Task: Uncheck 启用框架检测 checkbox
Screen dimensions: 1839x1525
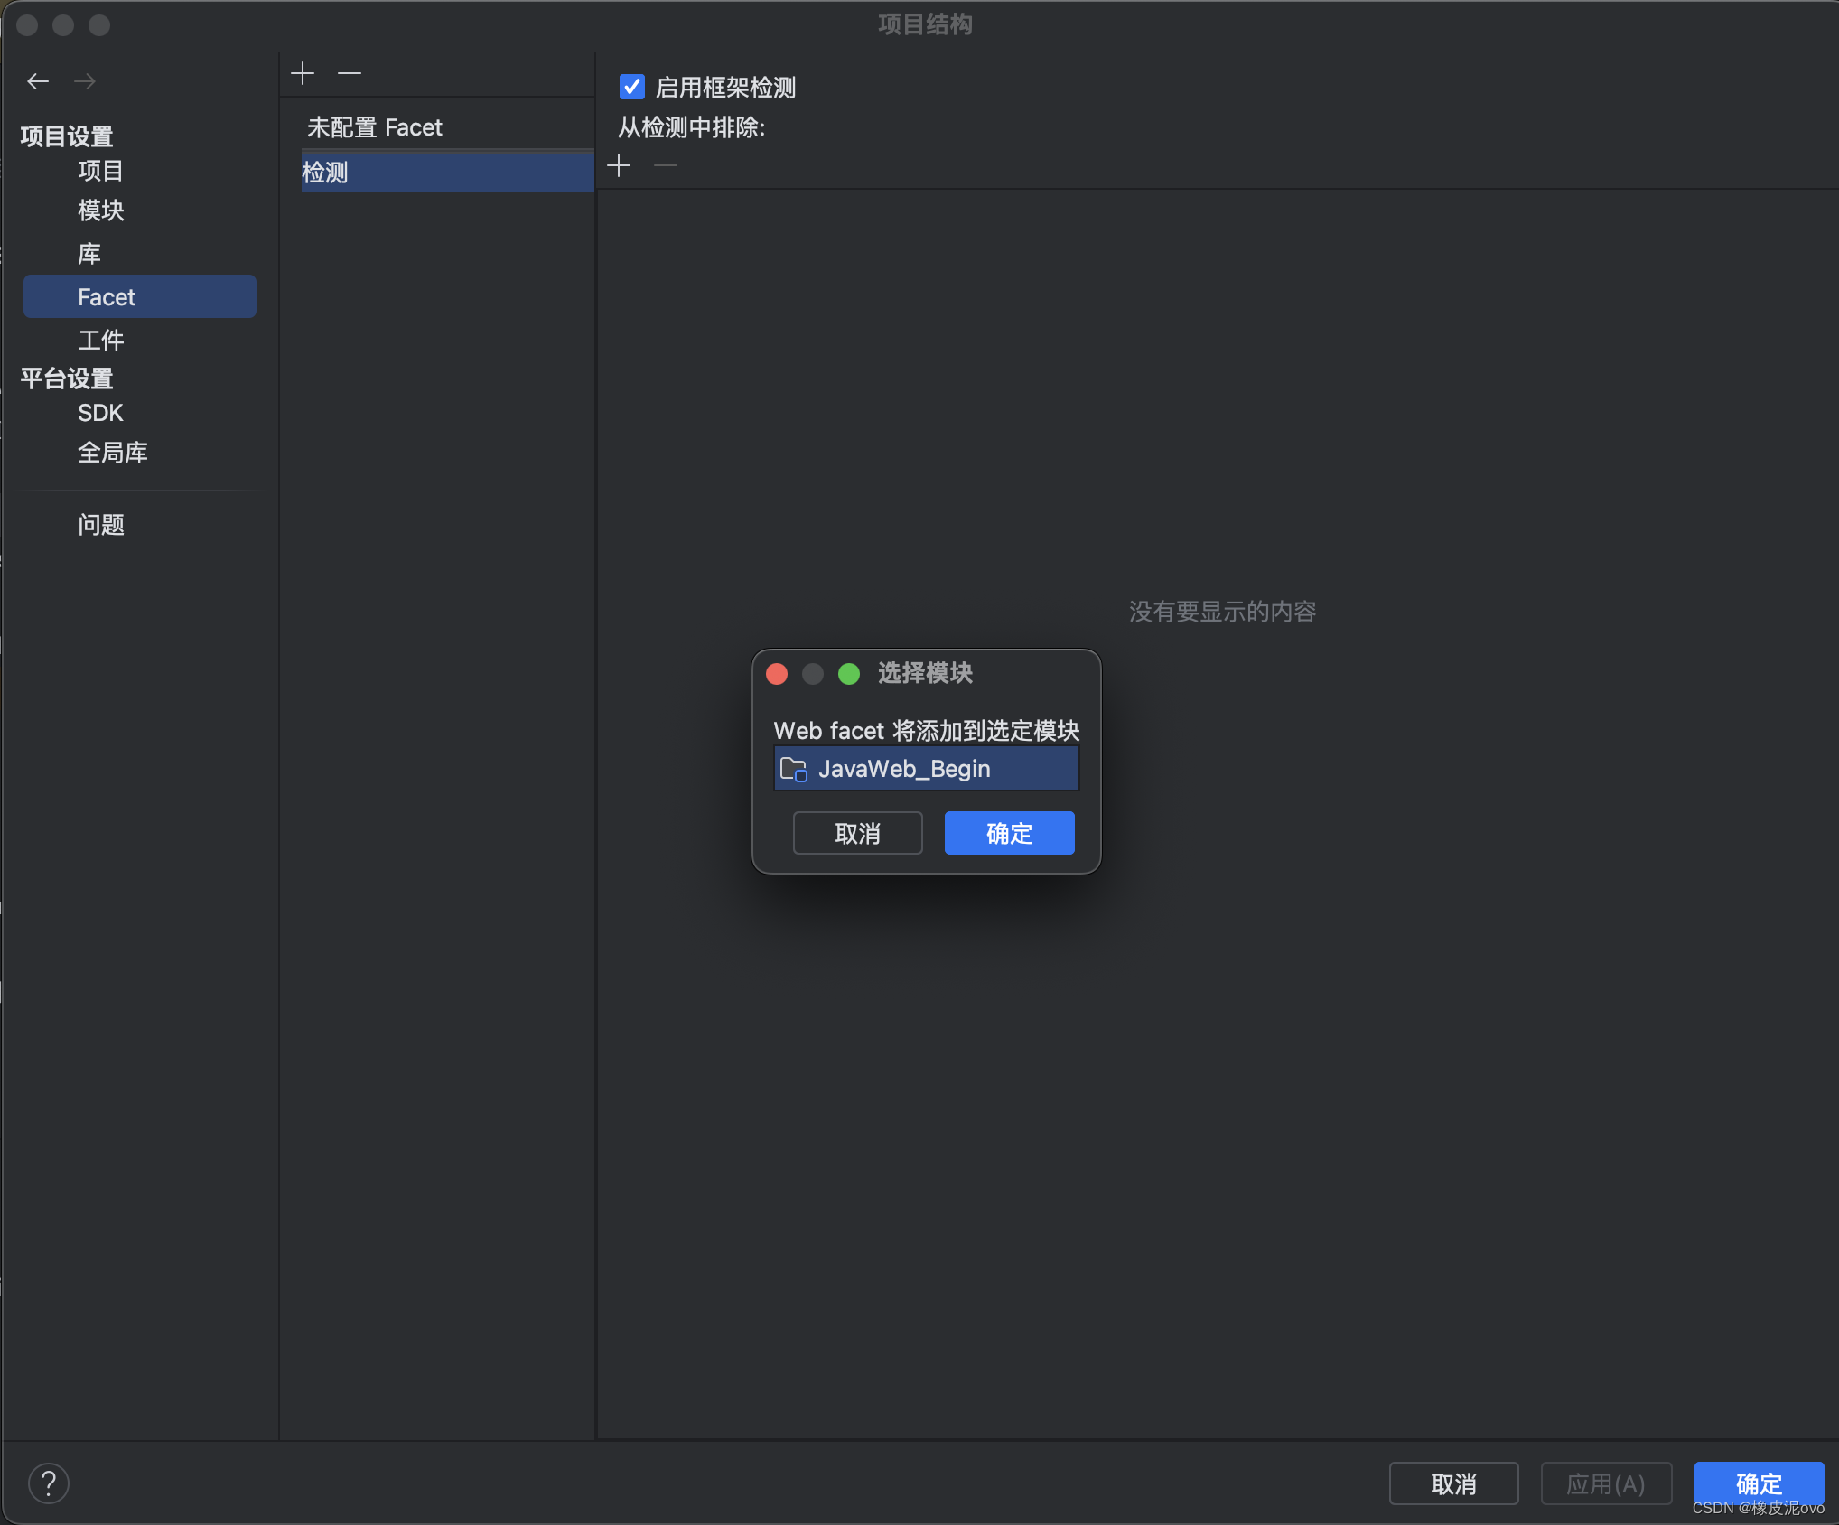Action: pyautogui.click(x=632, y=87)
